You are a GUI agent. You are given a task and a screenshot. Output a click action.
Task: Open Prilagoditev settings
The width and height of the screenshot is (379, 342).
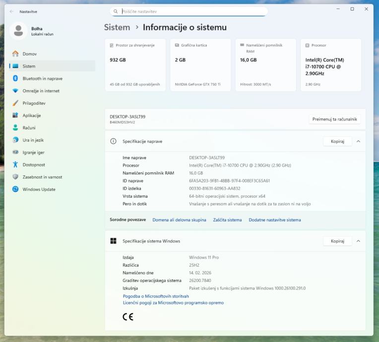(x=52, y=103)
